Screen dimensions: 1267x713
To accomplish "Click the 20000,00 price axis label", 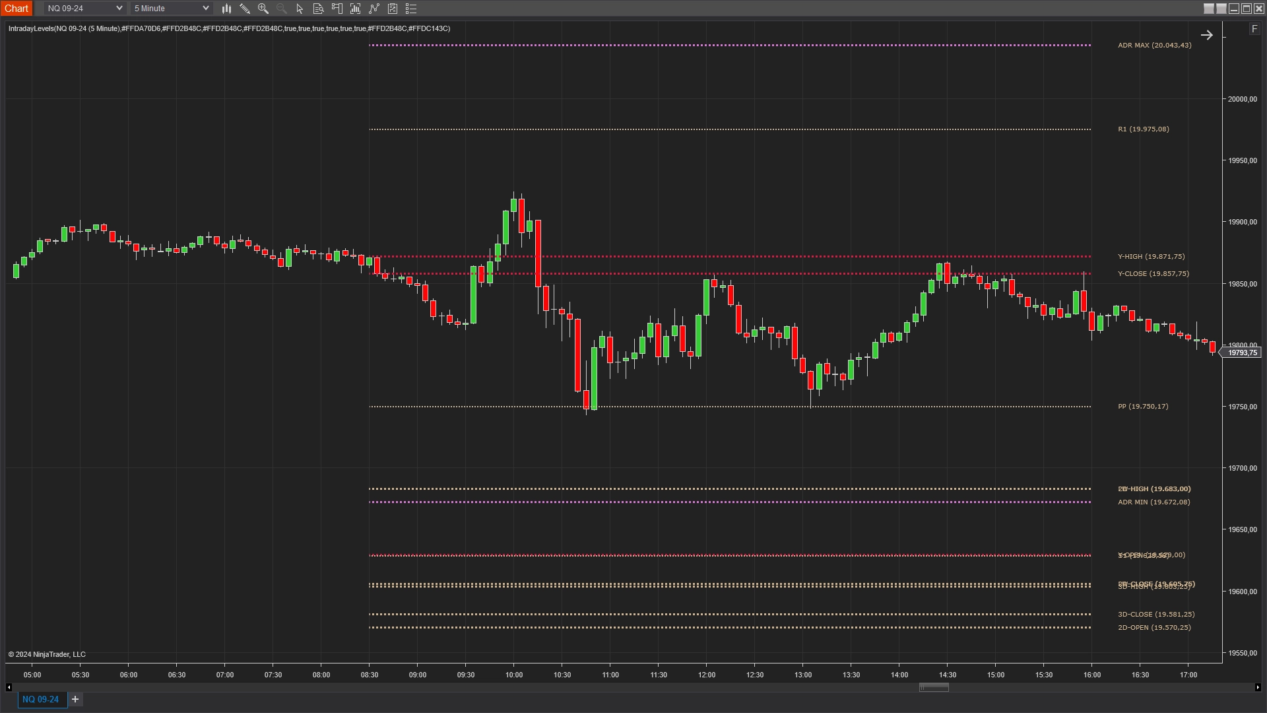I will click(1242, 99).
